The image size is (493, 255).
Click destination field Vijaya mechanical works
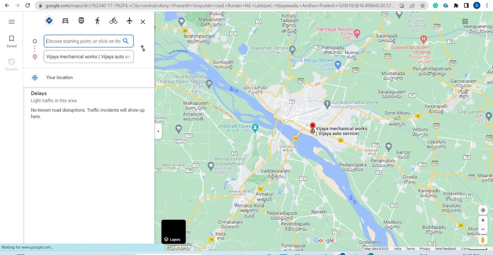tap(89, 57)
